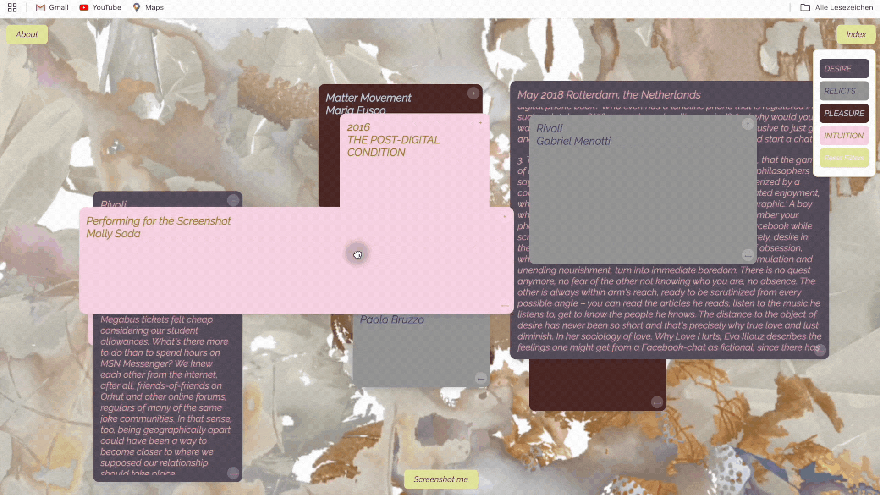
Task: Open the YouTube bookmark
Action: click(x=100, y=7)
